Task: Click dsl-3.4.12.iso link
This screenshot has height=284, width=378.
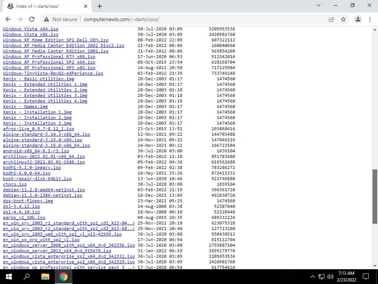Action: [x=21, y=206]
